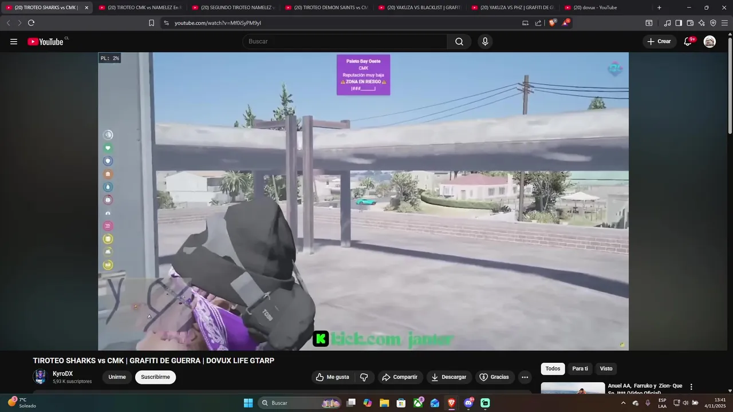Open the browser tab search icon
This screenshot has height=412, width=733.
(649, 23)
